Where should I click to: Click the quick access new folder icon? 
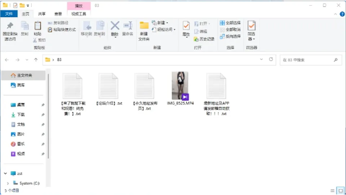click(22, 5)
